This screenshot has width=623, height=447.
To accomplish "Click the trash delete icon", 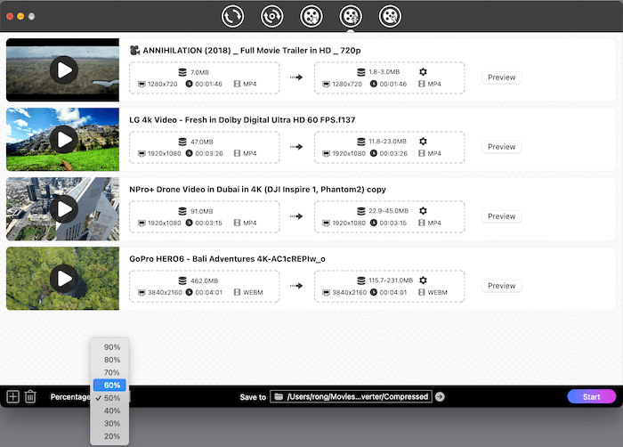I will (30, 397).
